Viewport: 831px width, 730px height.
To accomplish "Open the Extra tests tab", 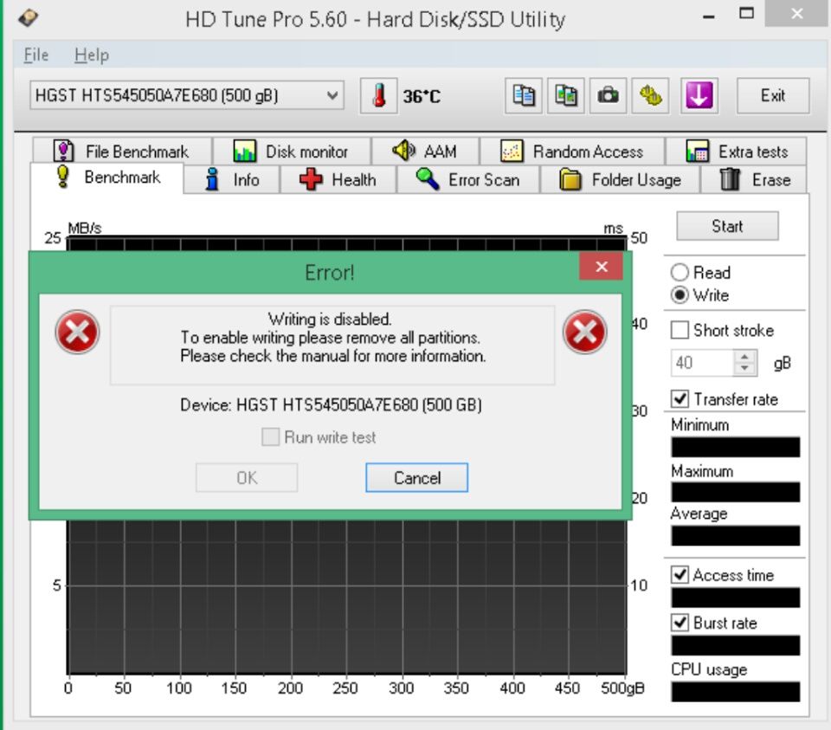I will tap(736, 152).
